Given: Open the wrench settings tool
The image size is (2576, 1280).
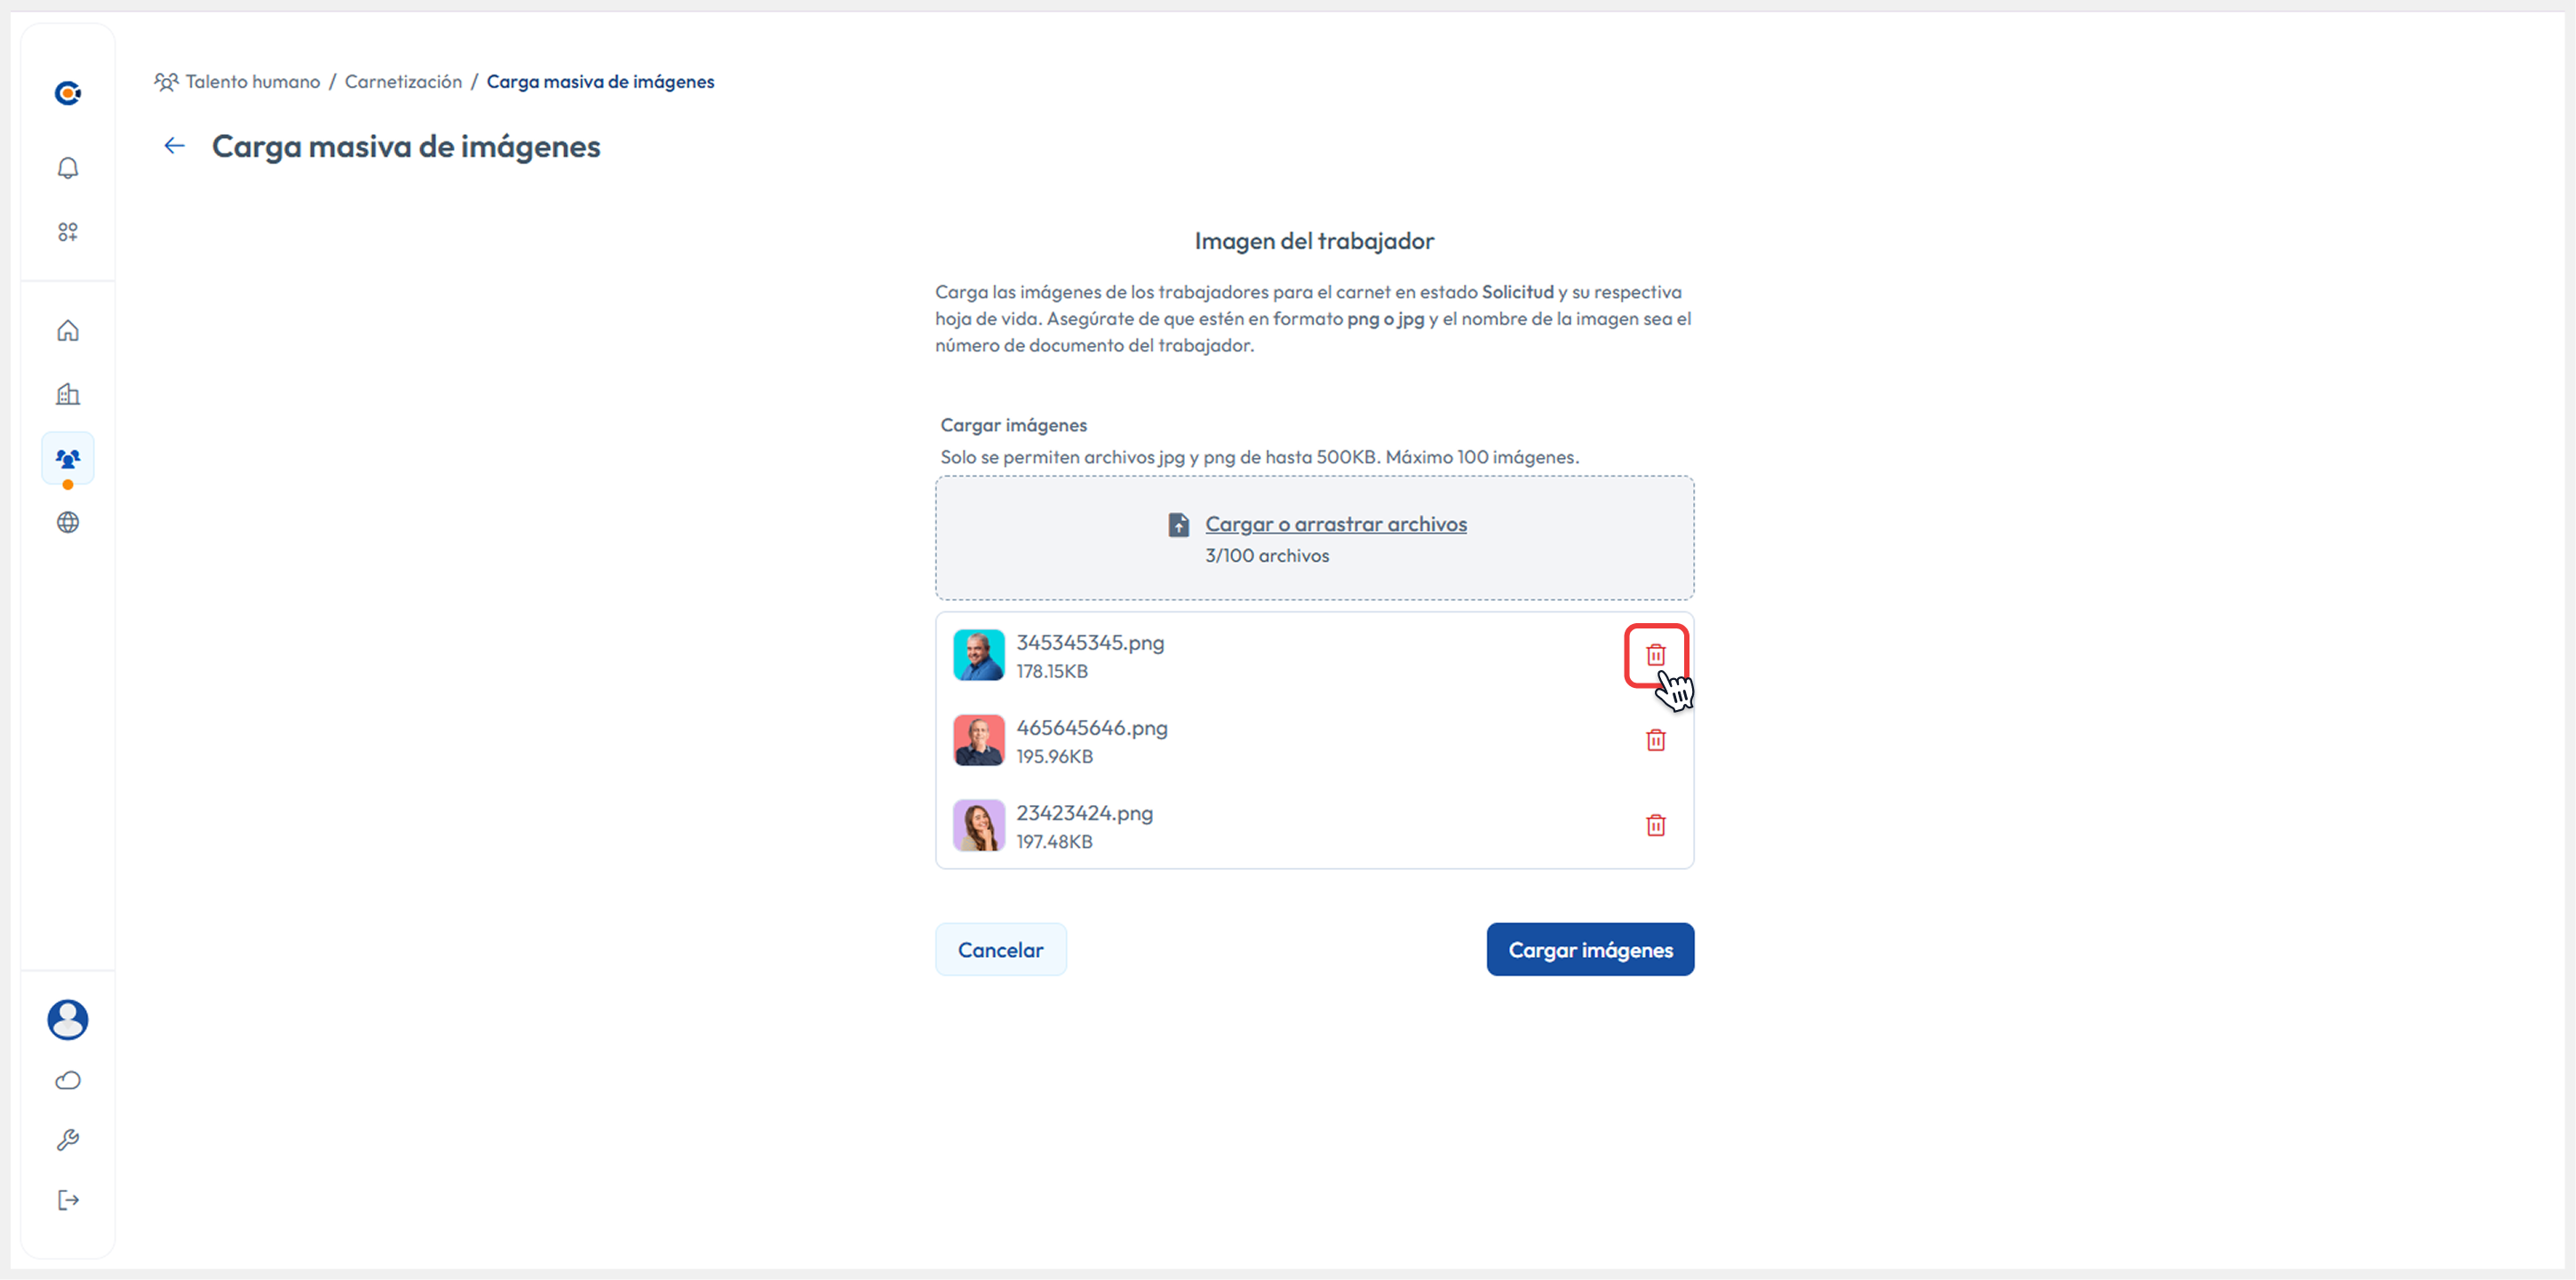Looking at the screenshot, I should click(67, 1139).
